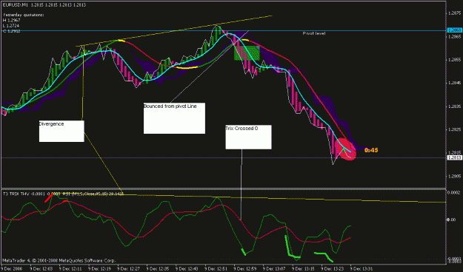Click '9 Dec 12:51' on the time axis
Viewport: 463px width, 272px height.
(x=216, y=268)
